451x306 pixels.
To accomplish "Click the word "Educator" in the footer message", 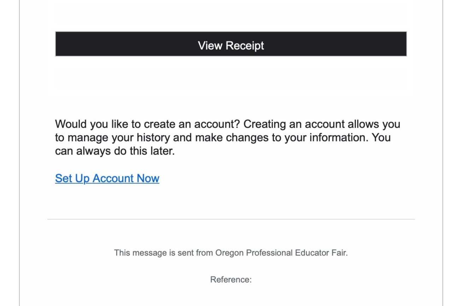I will pyautogui.click(x=311, y=253).
